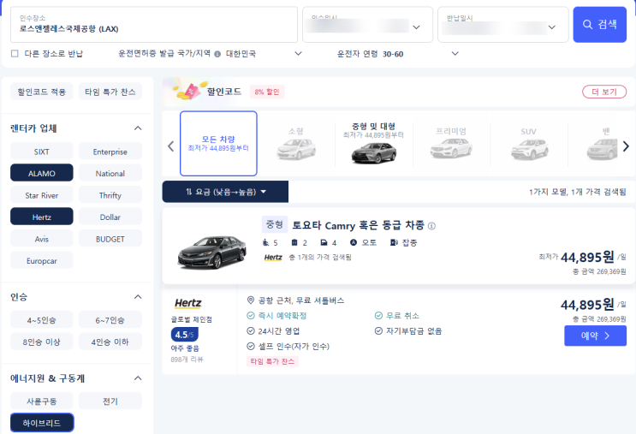Click the info icon beside license country label
The image size is (636, 434).
tap(217, 54)
